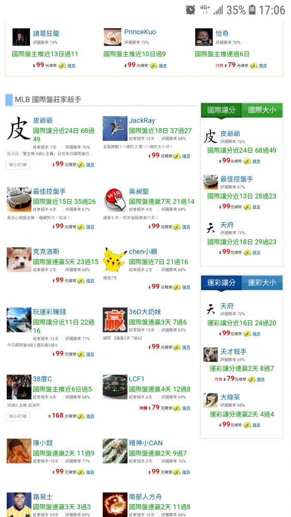Select the 運彩大小 tab
This screenshot has height=517, width=291.
pos(262,283)
